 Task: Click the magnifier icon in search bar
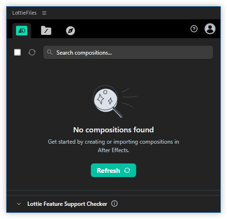pos(49,52)
